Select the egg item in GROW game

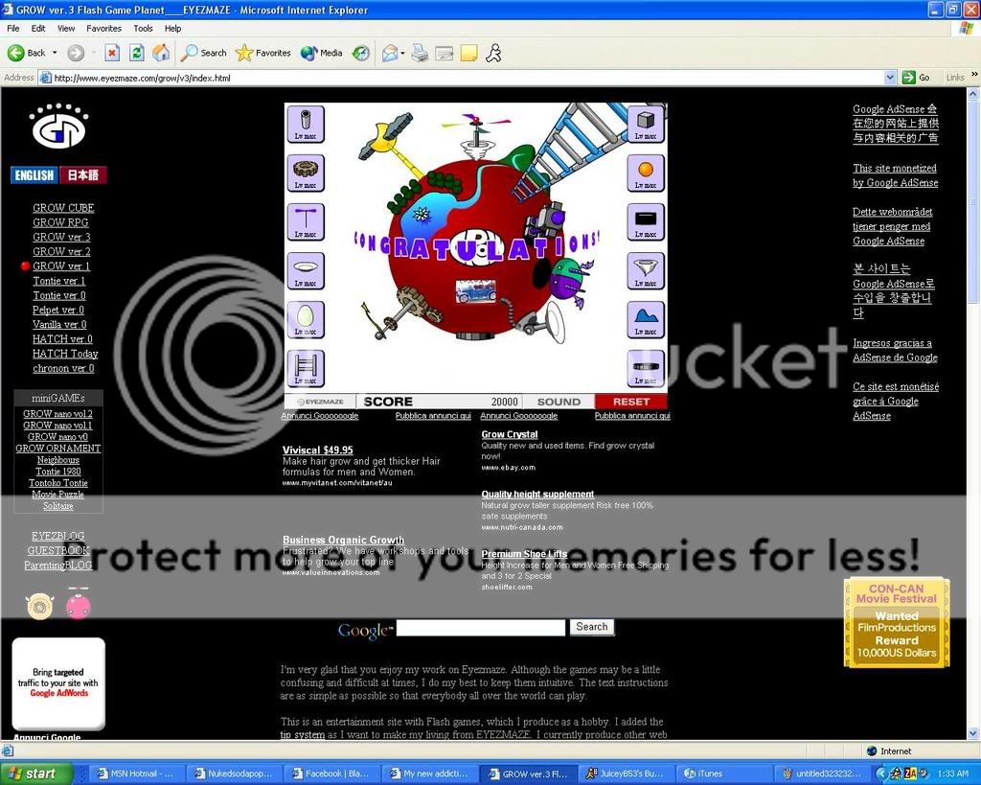pyautogui.click(x=306, y=319)
